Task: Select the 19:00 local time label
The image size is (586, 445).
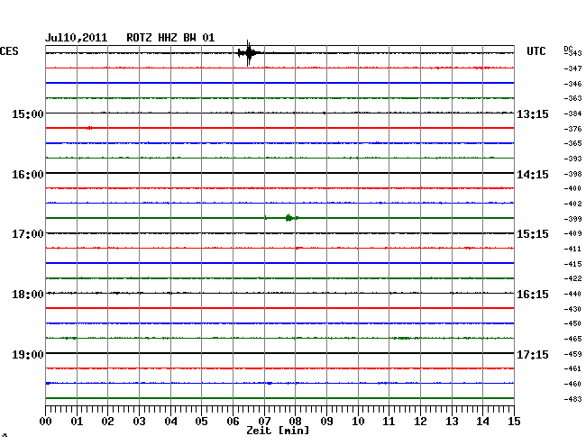Action: 28,354
